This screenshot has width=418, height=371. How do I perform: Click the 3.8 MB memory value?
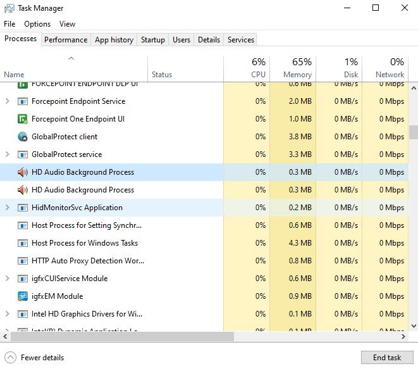tap(300, 137)
